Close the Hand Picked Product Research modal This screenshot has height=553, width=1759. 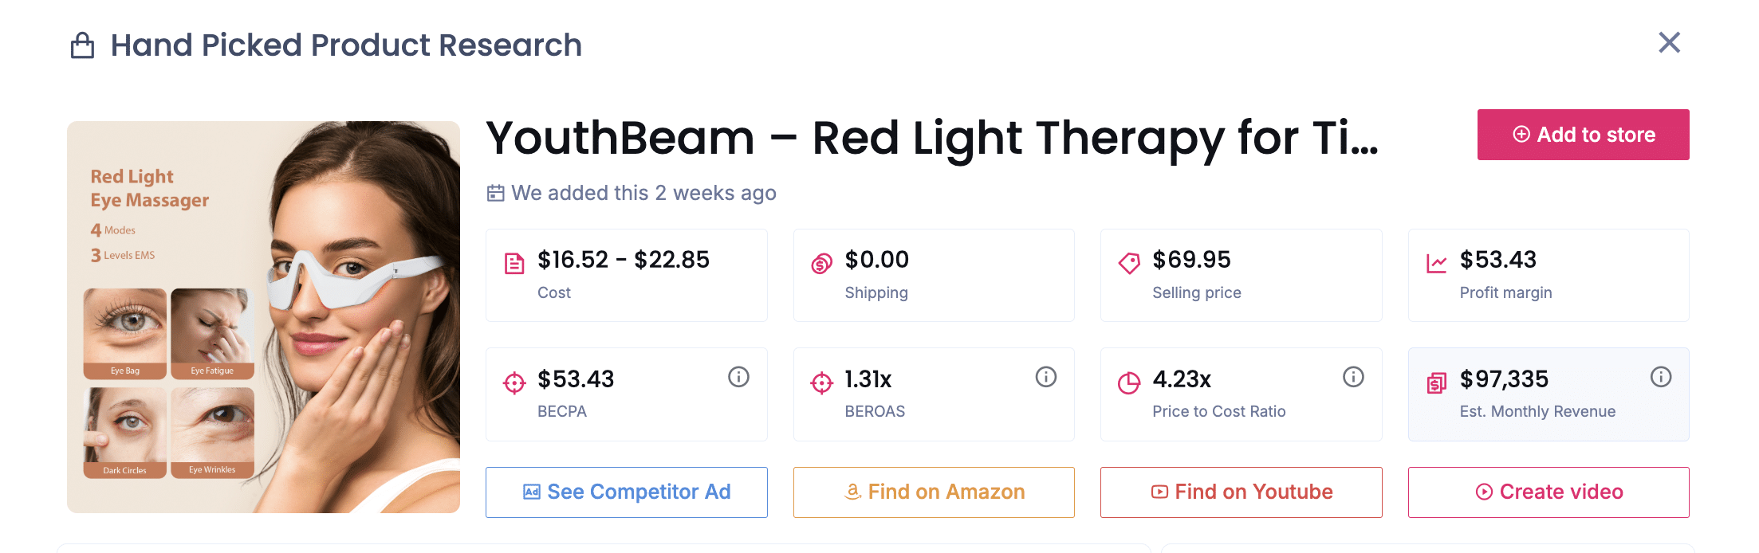pos(1669,43)
